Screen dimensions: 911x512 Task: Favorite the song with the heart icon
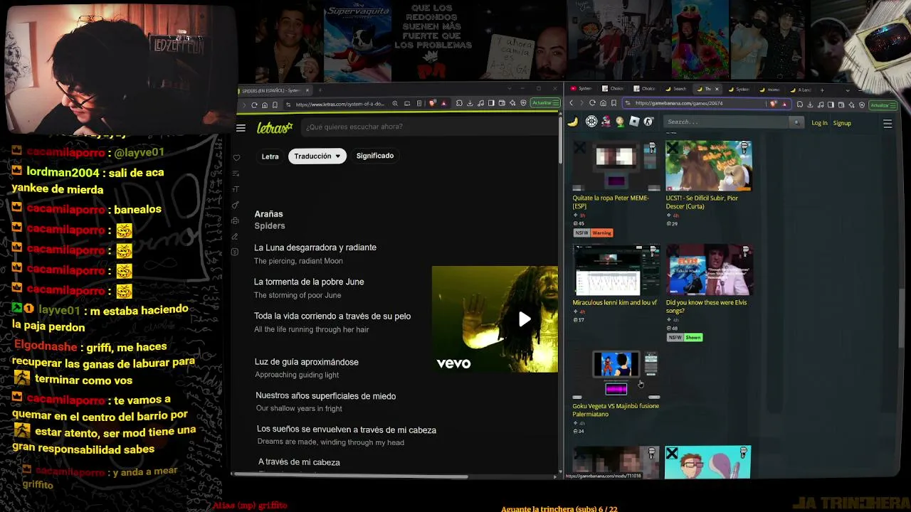pos(236,158)
